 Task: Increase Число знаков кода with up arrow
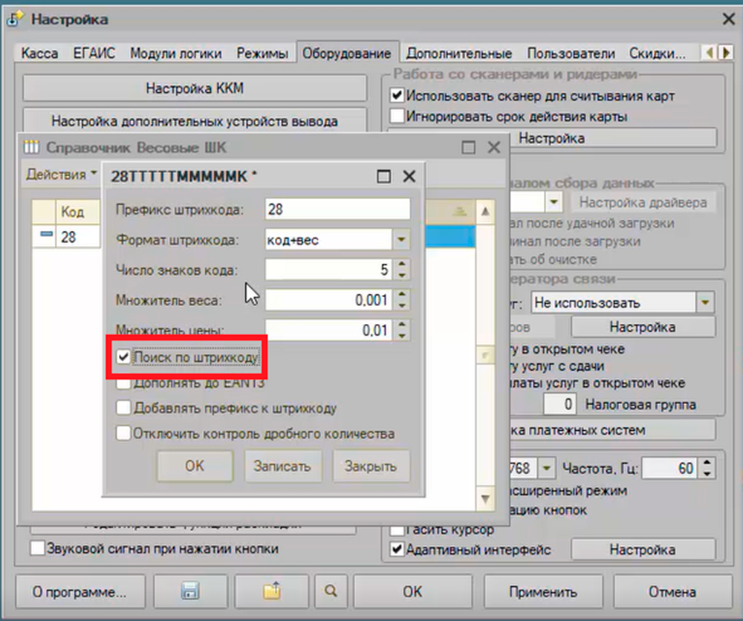tap(401, 264)
